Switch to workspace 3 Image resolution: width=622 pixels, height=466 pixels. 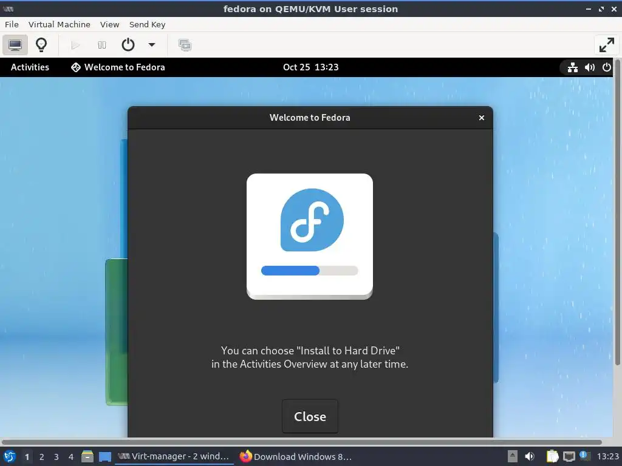56,457
